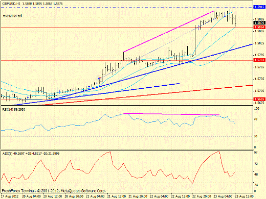Select the sell order label on the chart
The height and width of the screenshot is (199, 266).
12,16
